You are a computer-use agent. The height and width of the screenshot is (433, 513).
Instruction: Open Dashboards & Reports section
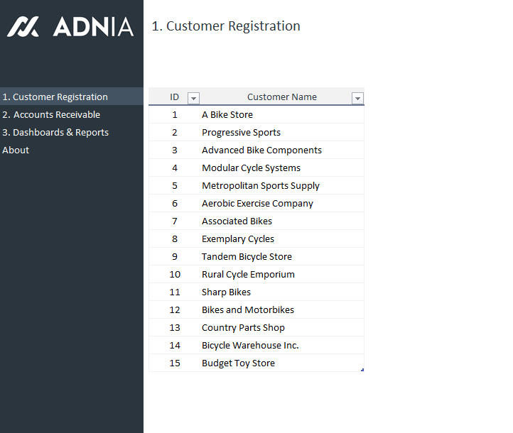pyautogui.click(x=55, y=133)
